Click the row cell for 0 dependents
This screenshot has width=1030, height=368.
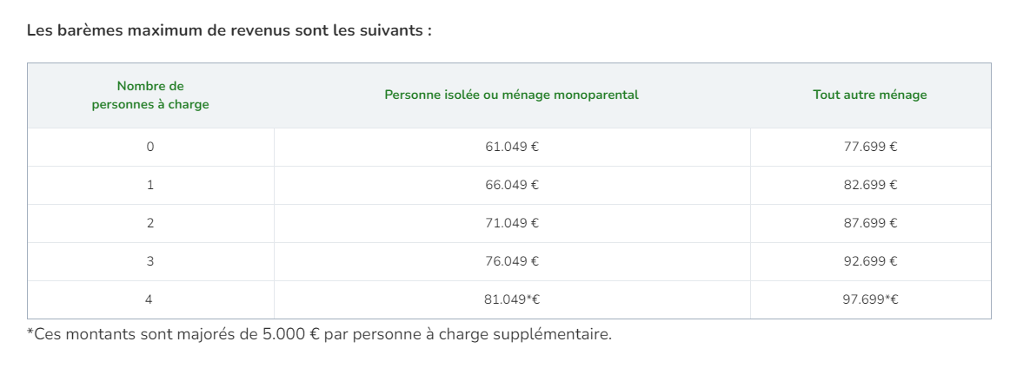tap(150, 148)
